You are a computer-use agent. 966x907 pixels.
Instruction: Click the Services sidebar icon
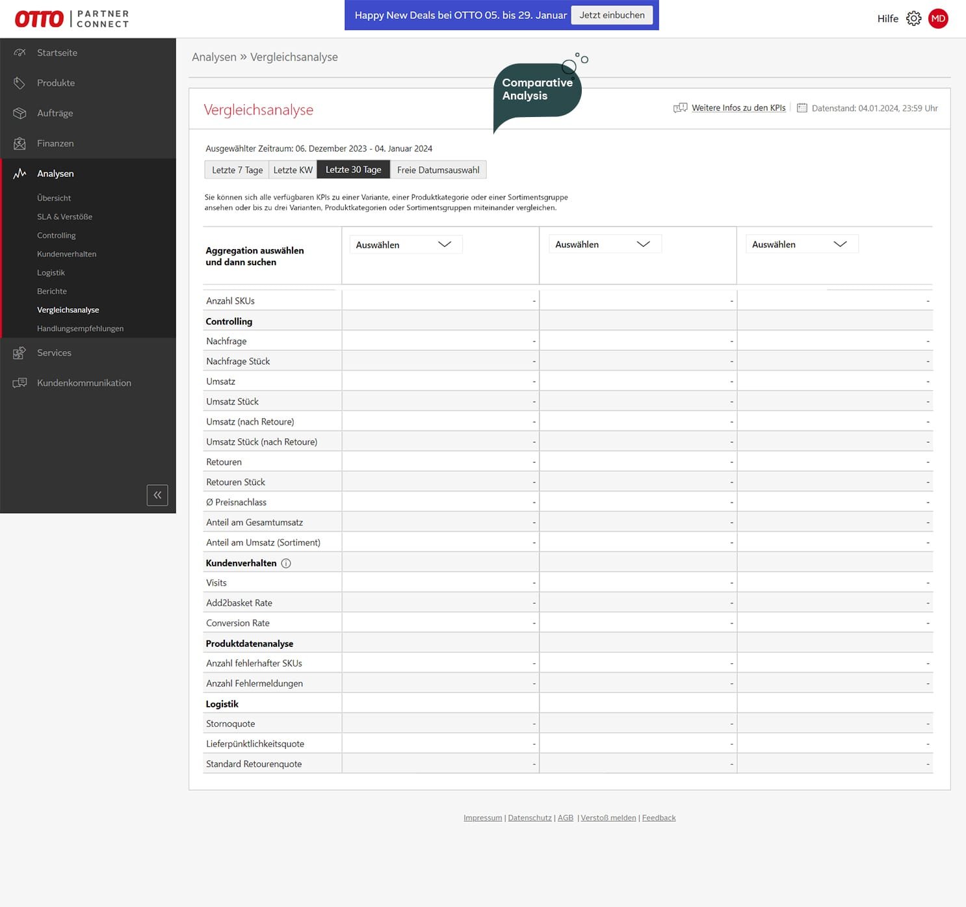point(20,353)
